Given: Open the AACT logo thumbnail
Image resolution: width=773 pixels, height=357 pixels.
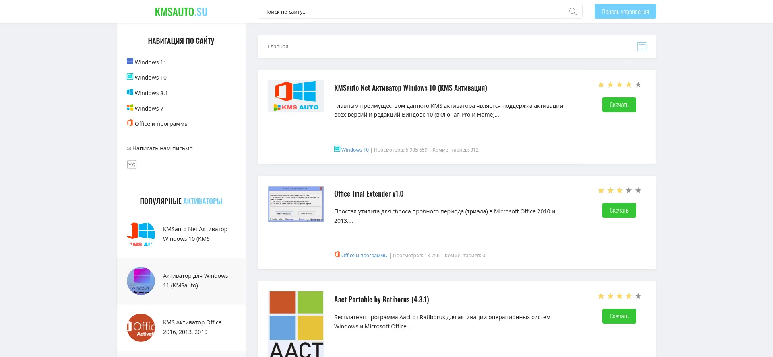Looking at the screenshot, I should (296, 324).
